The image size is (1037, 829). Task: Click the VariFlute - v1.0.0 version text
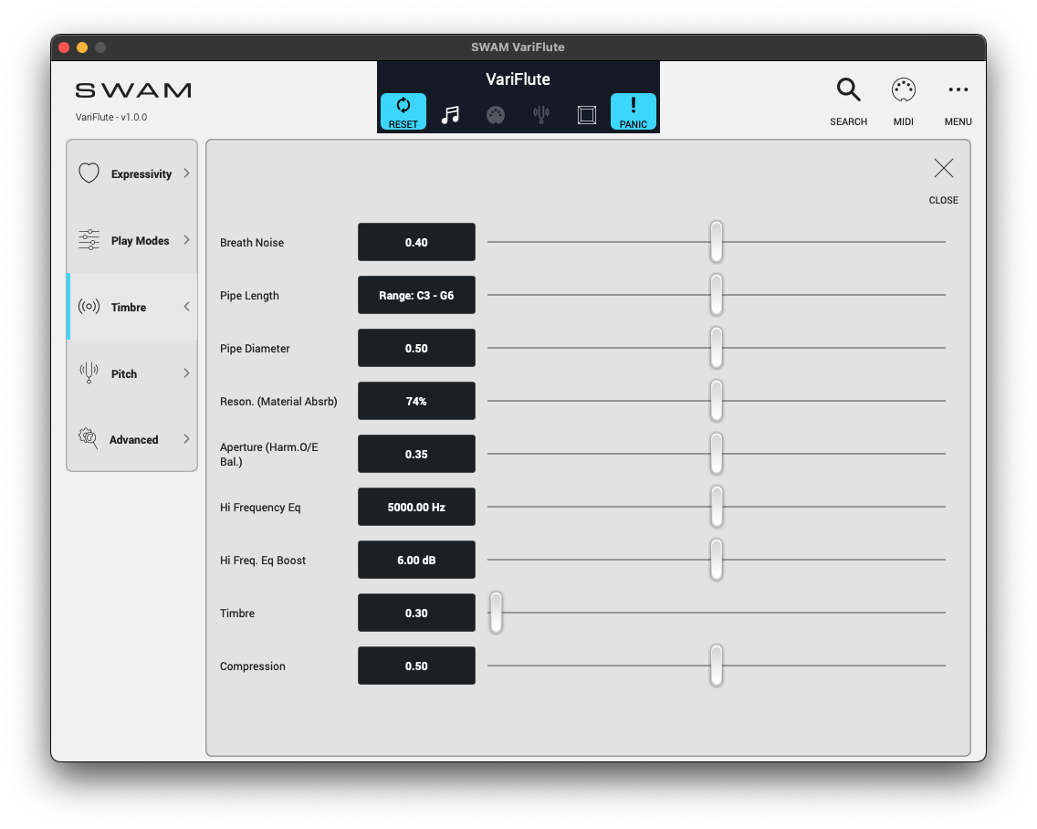[x=111, y=117]
